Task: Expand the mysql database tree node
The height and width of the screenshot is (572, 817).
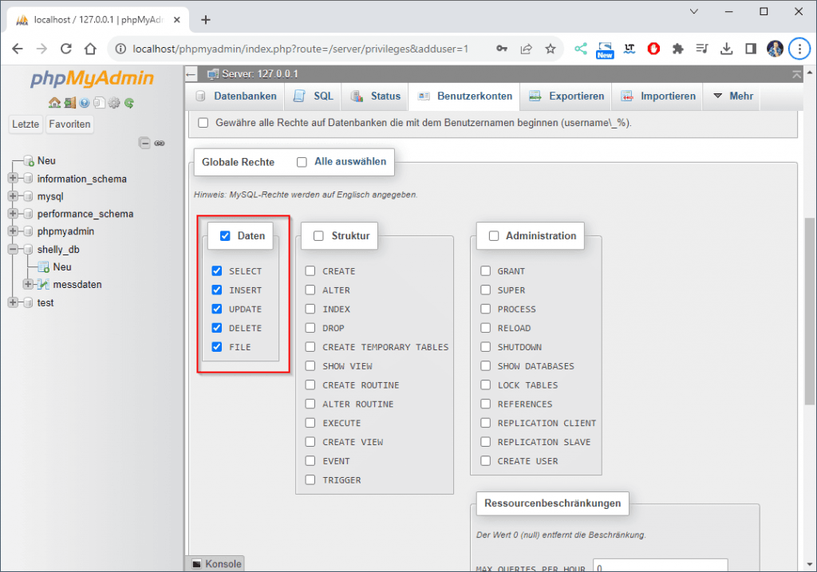Action: [x=13, y=196]
